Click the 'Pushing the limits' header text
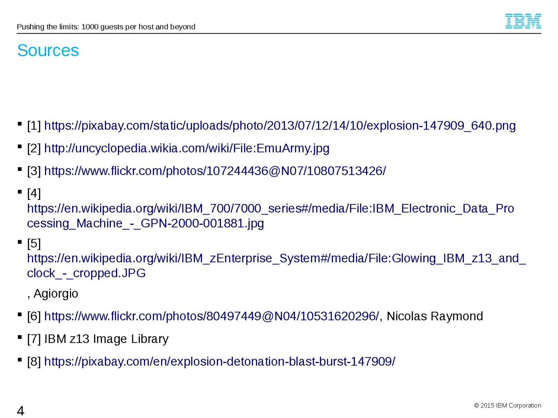 click(x=106, y=27)
